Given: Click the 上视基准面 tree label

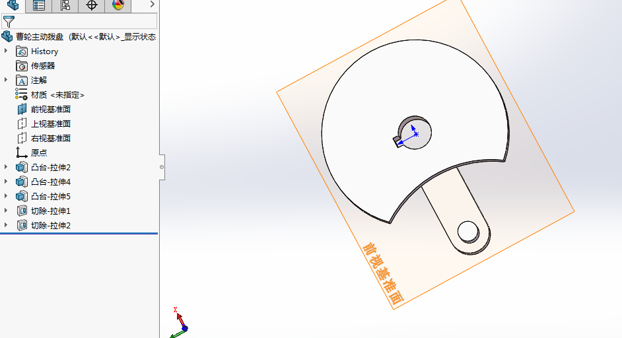Looking at the screenshot, I should tap(51, 123).
